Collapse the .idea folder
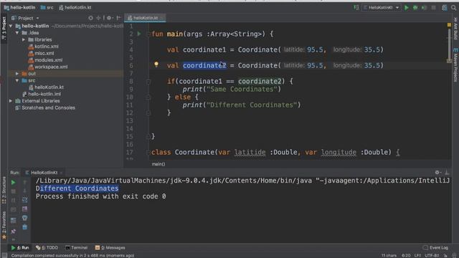Viewport: 459px width, 258px height. coord(17,33)
